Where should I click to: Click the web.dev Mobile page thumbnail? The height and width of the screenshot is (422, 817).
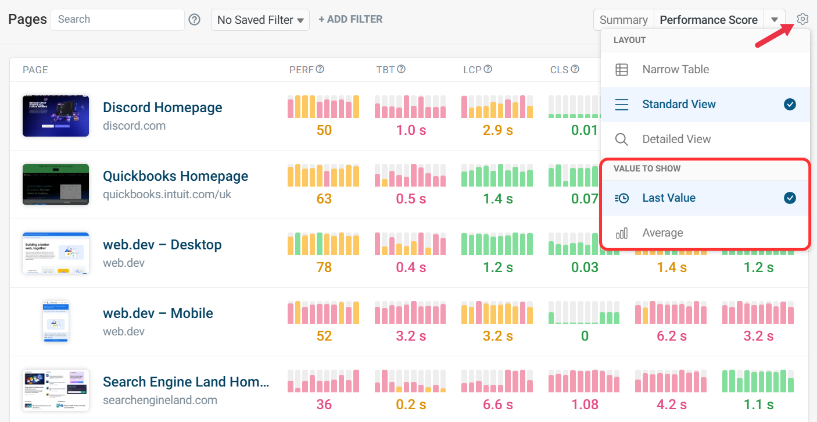point(56,321)
